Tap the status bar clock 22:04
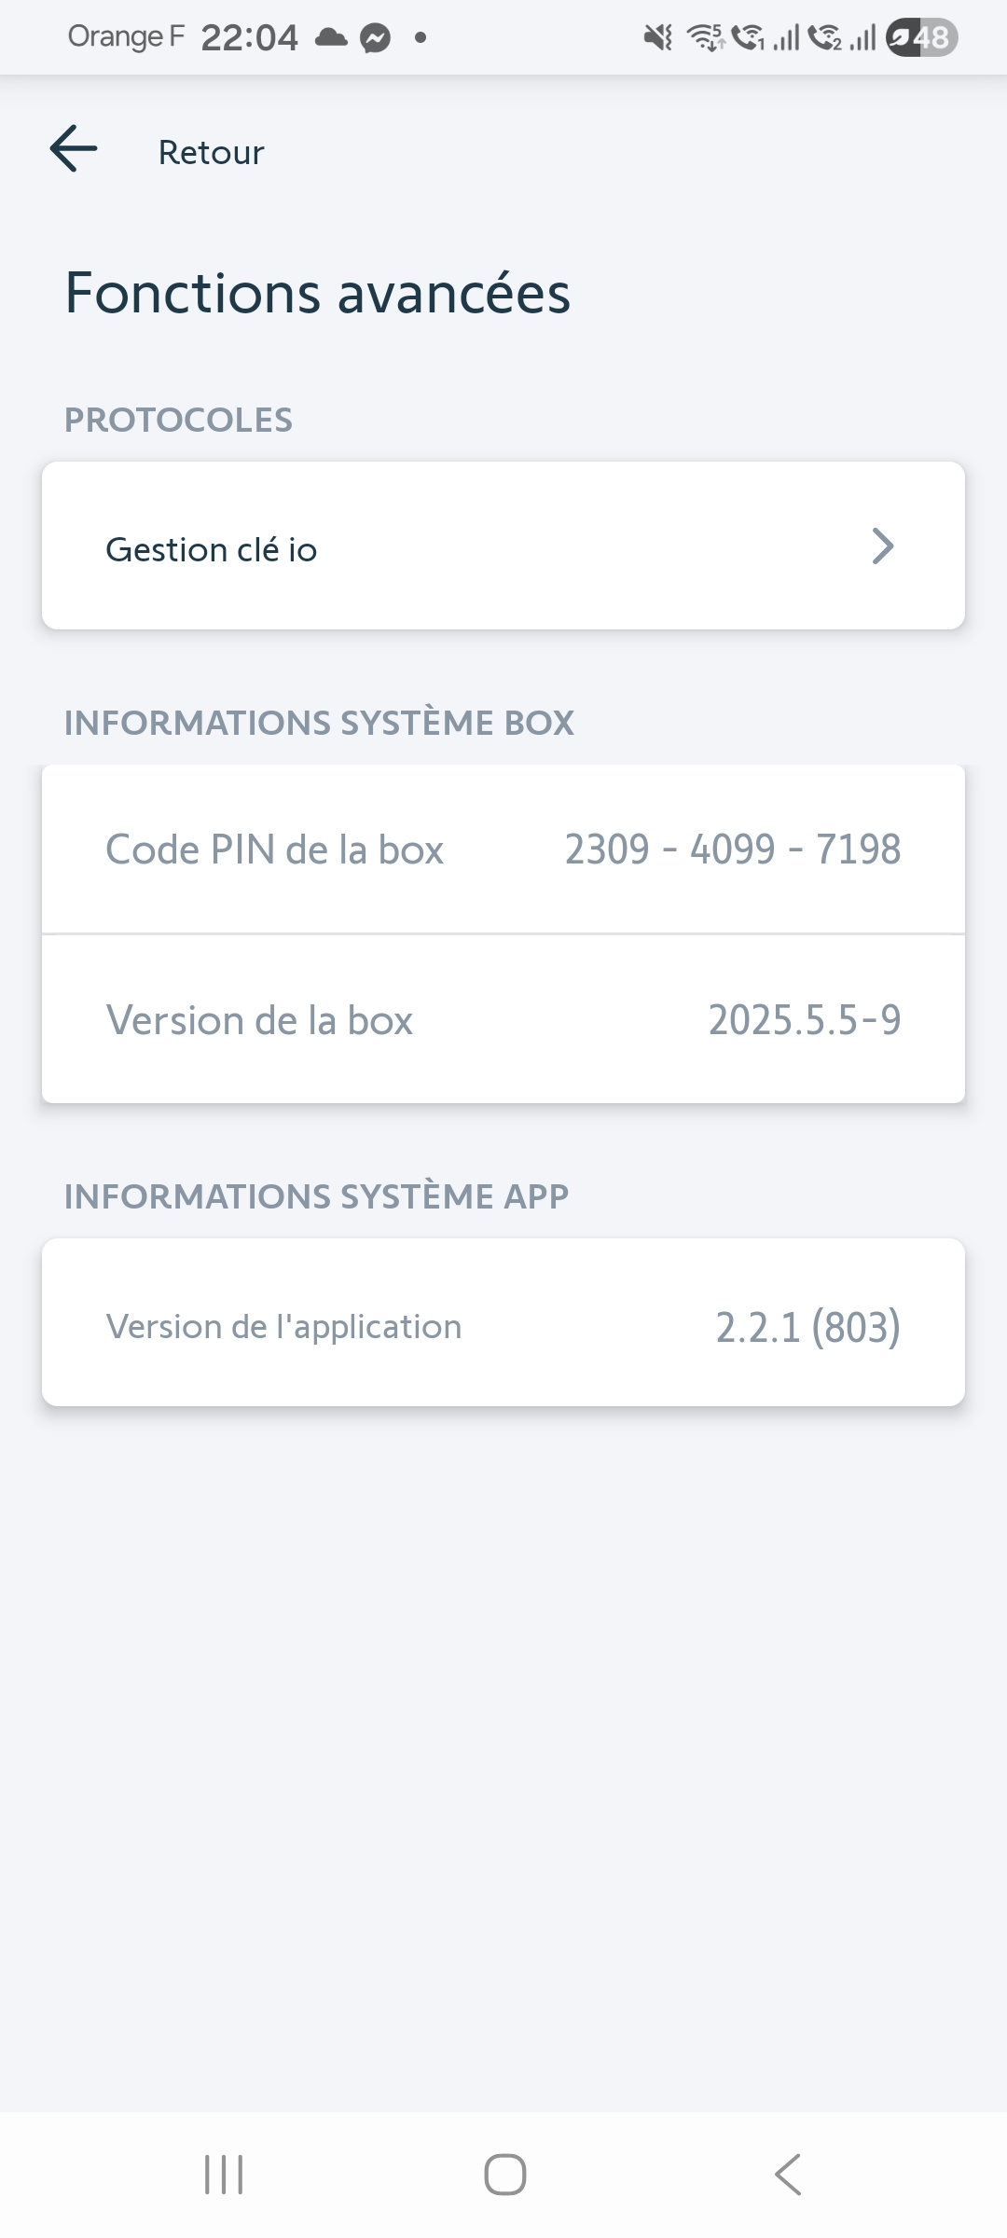1007x2238 pixels. (x=249, y=38)
